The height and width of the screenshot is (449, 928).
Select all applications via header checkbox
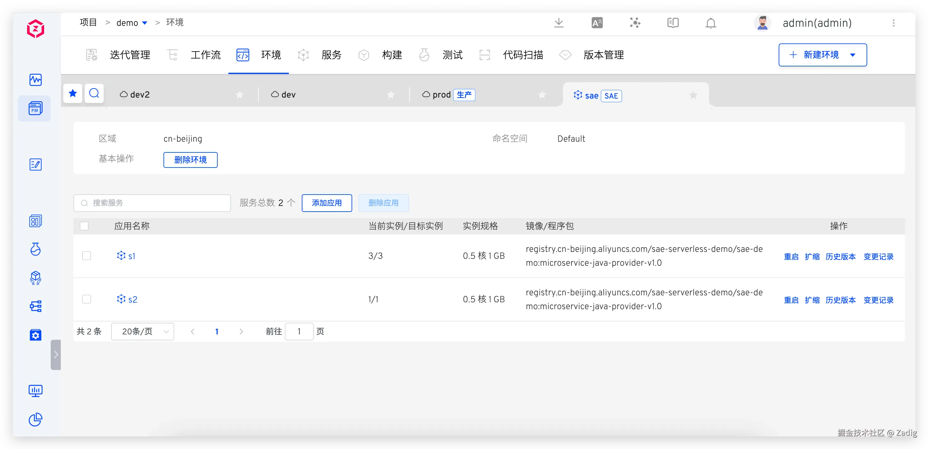click(x=84, y=226)
